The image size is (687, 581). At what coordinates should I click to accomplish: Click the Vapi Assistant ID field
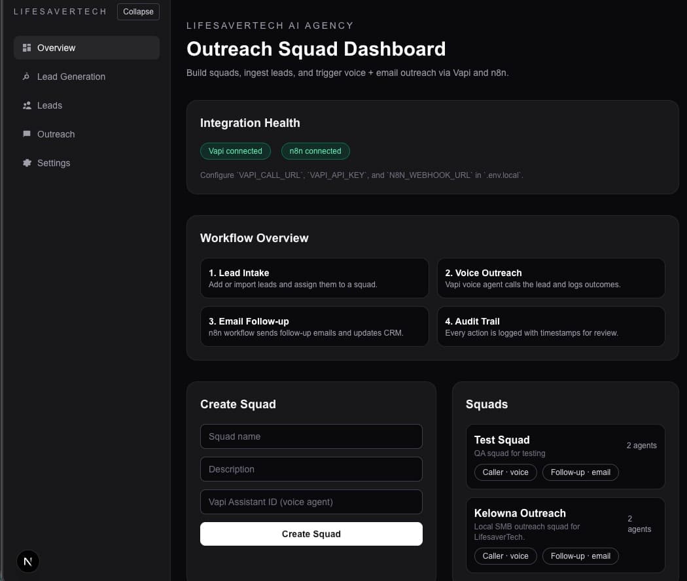pyautogui.click(x=311, y=502)
